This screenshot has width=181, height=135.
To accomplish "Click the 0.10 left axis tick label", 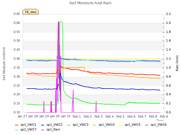I will click(x=17, y=112).
